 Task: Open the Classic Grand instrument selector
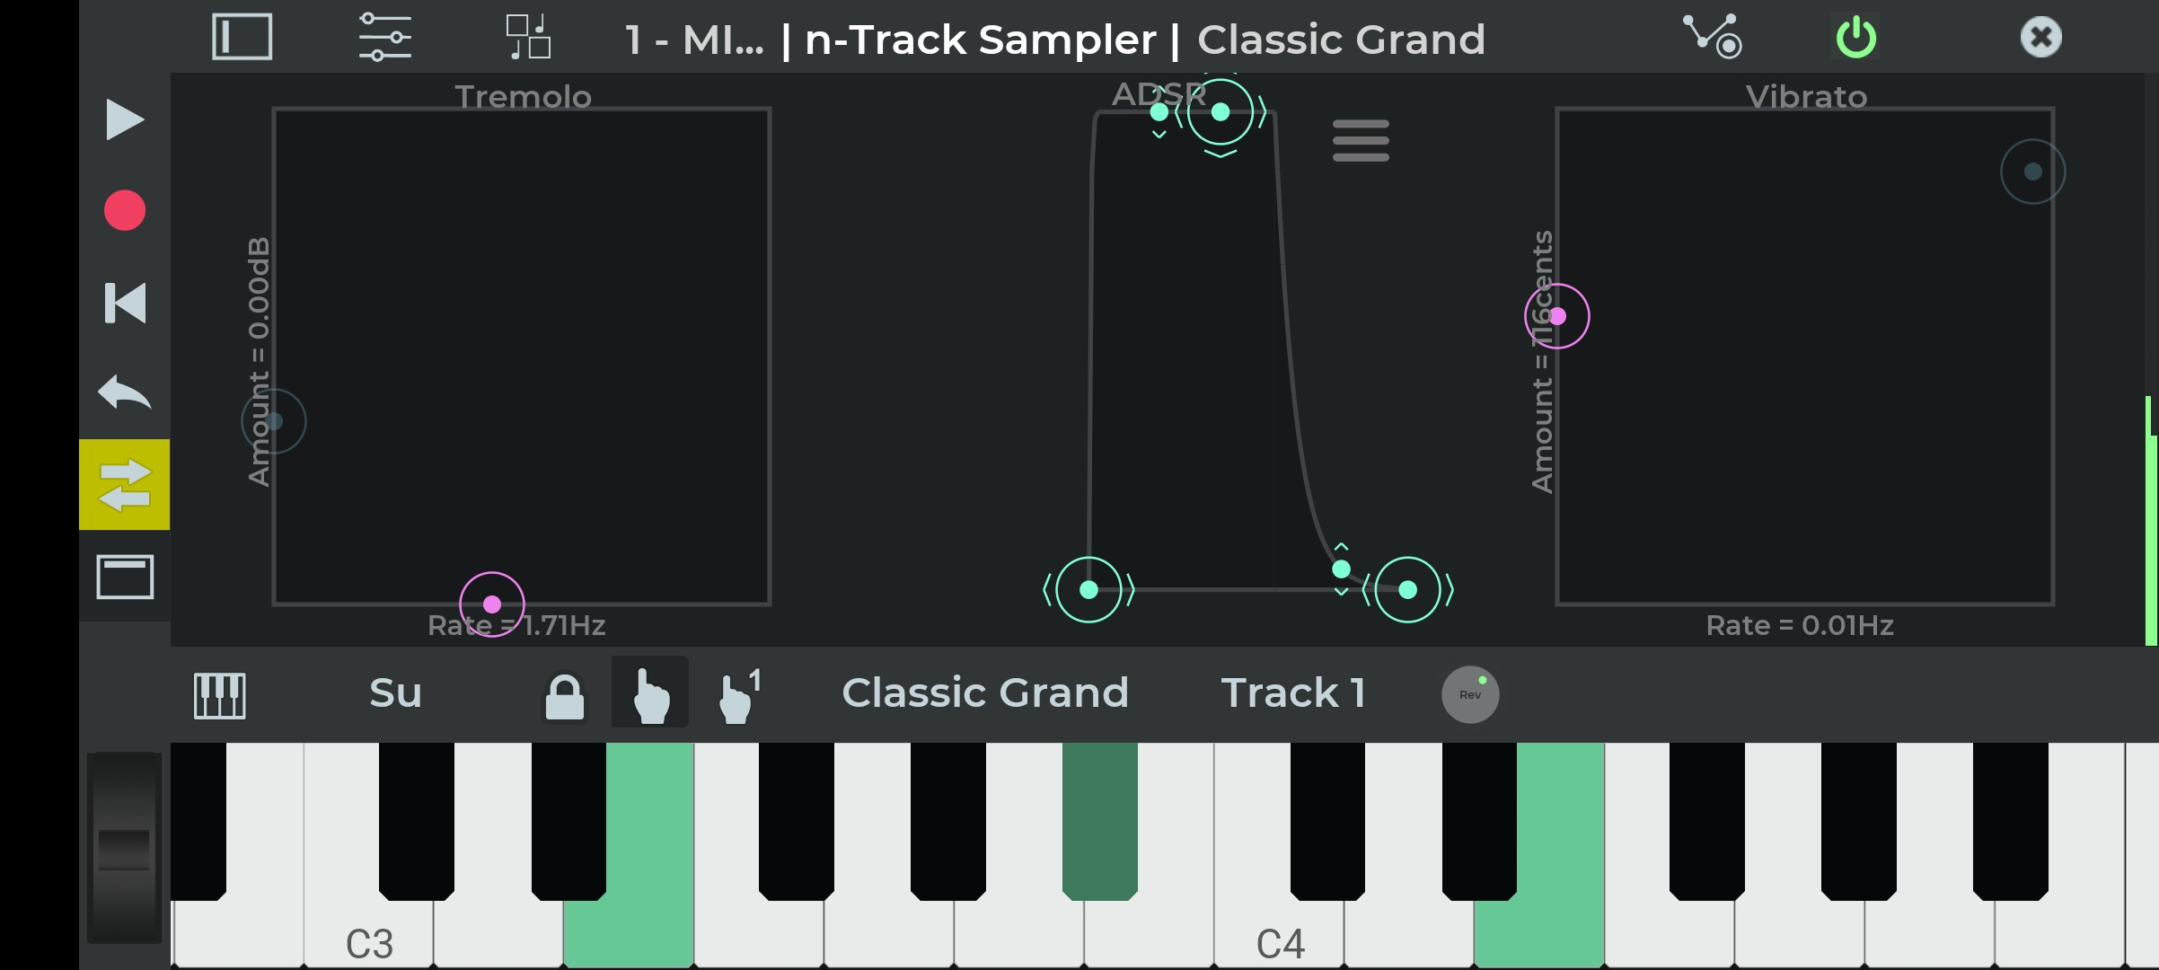985,692
